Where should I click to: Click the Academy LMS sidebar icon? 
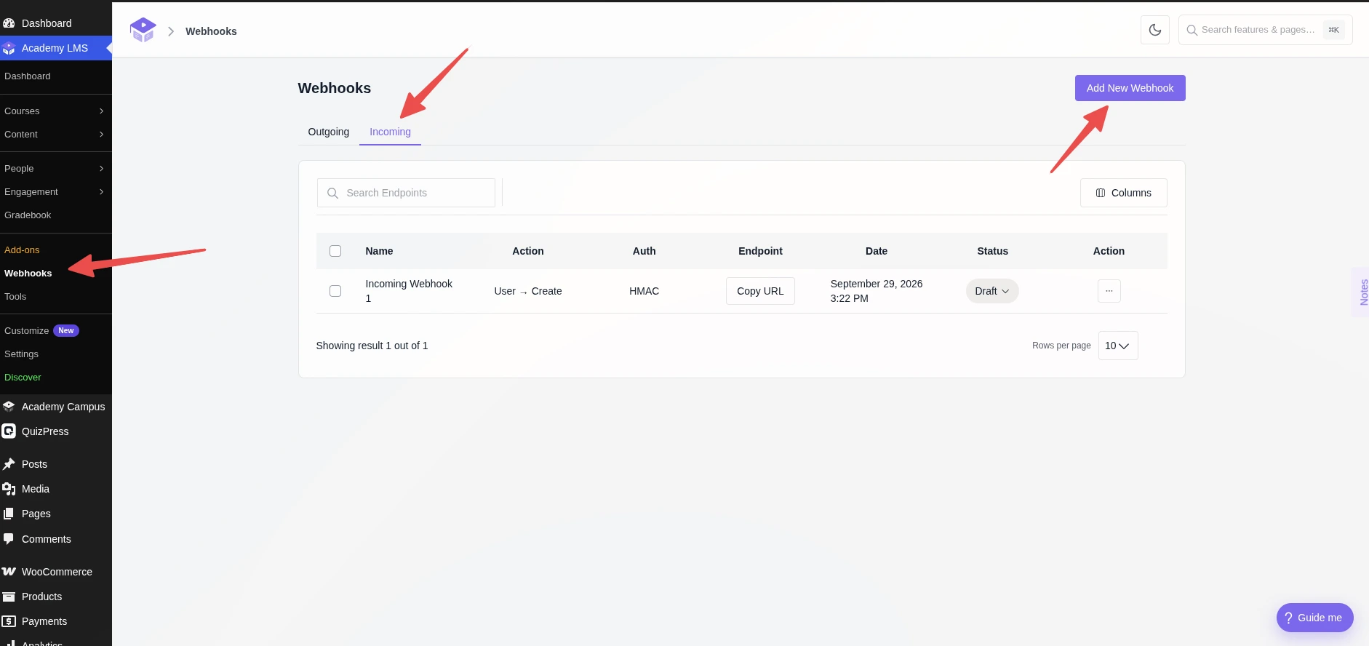(9, 48)
